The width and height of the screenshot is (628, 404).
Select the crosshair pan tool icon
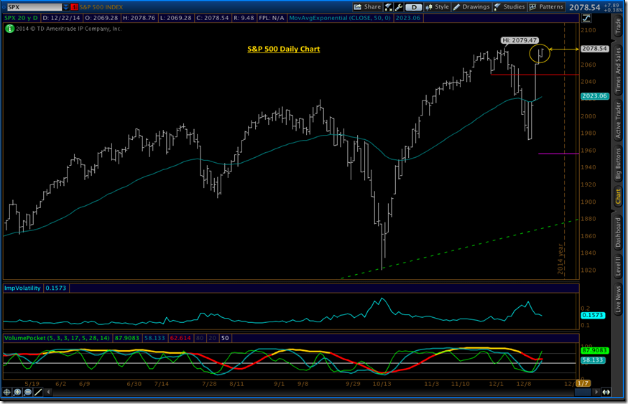(x=7, y=392)
